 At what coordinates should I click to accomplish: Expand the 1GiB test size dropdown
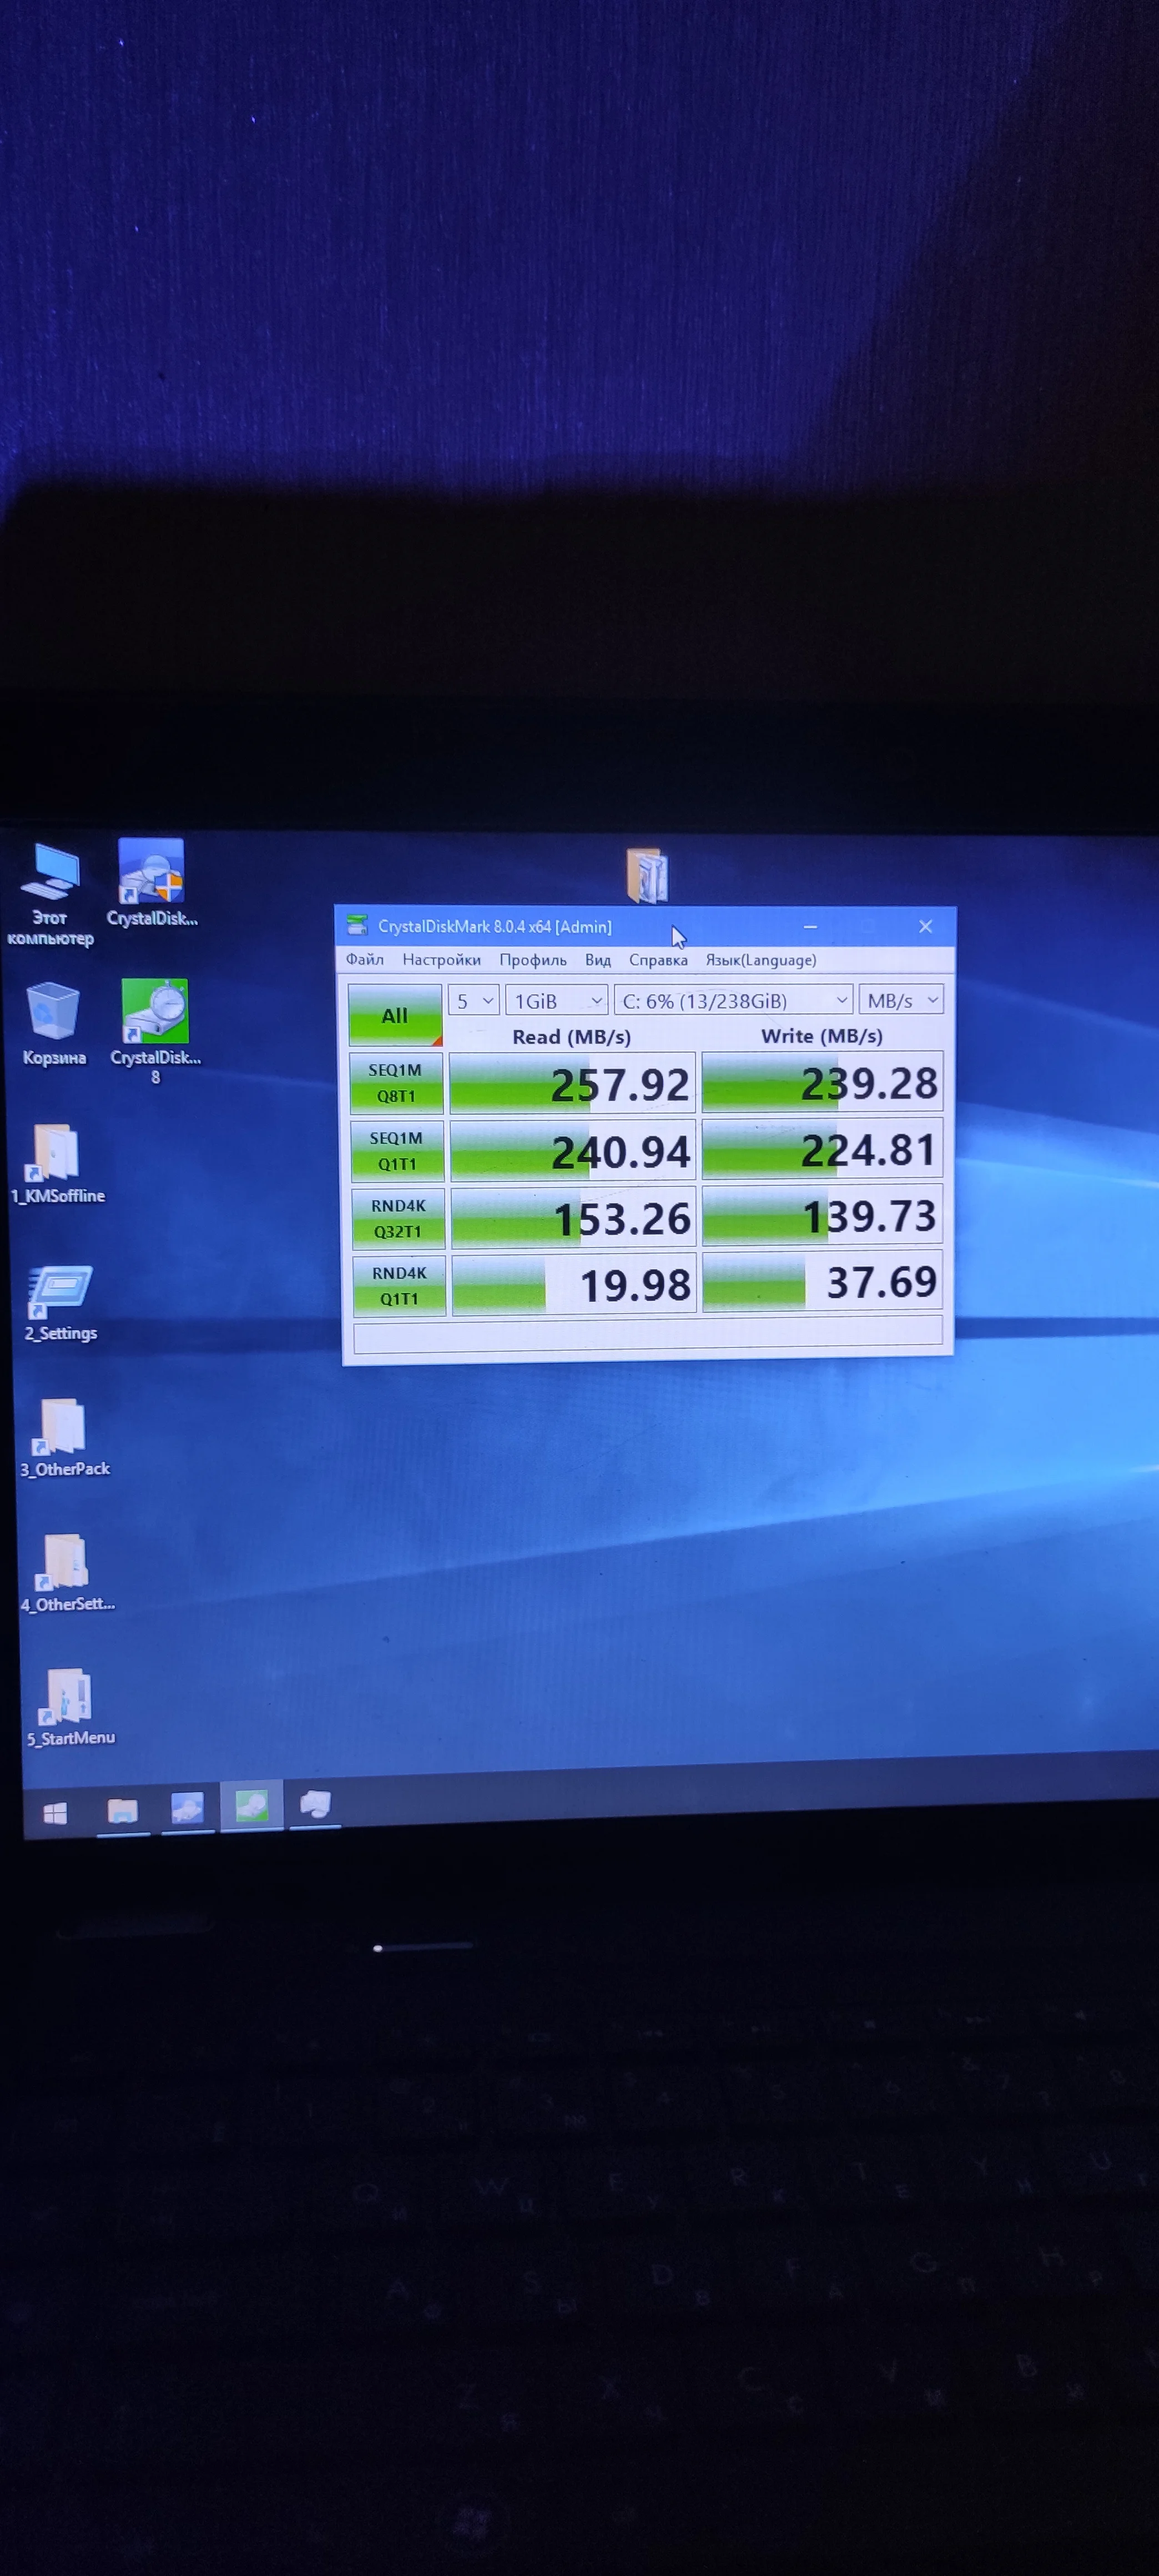pos(557,1000)
